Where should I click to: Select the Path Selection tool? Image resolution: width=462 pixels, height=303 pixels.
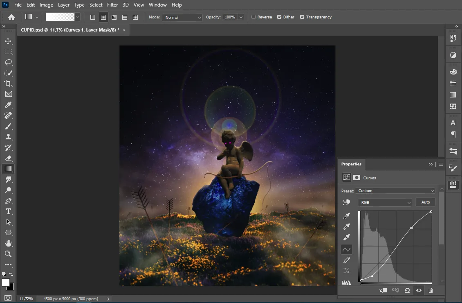click(8, 222)
